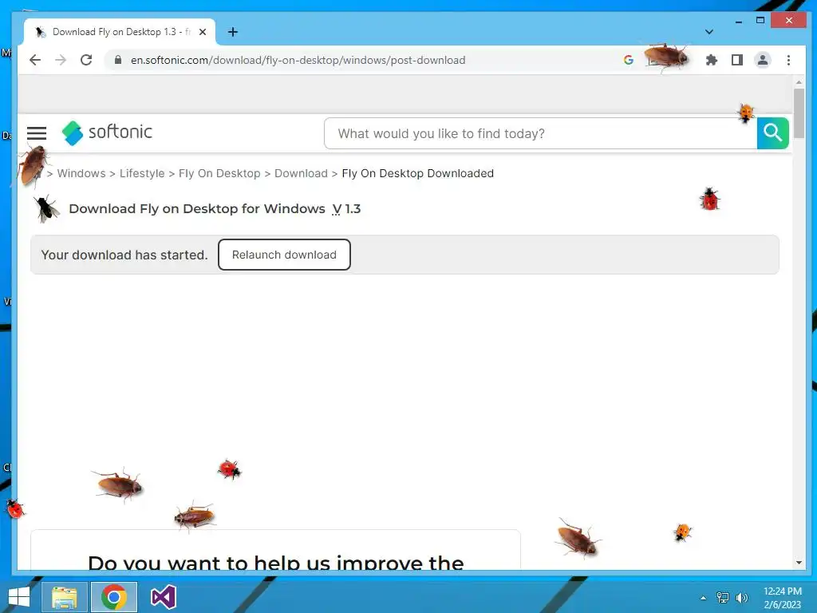
Task: Click the teal search magnifier button
Action: [772, 133]
